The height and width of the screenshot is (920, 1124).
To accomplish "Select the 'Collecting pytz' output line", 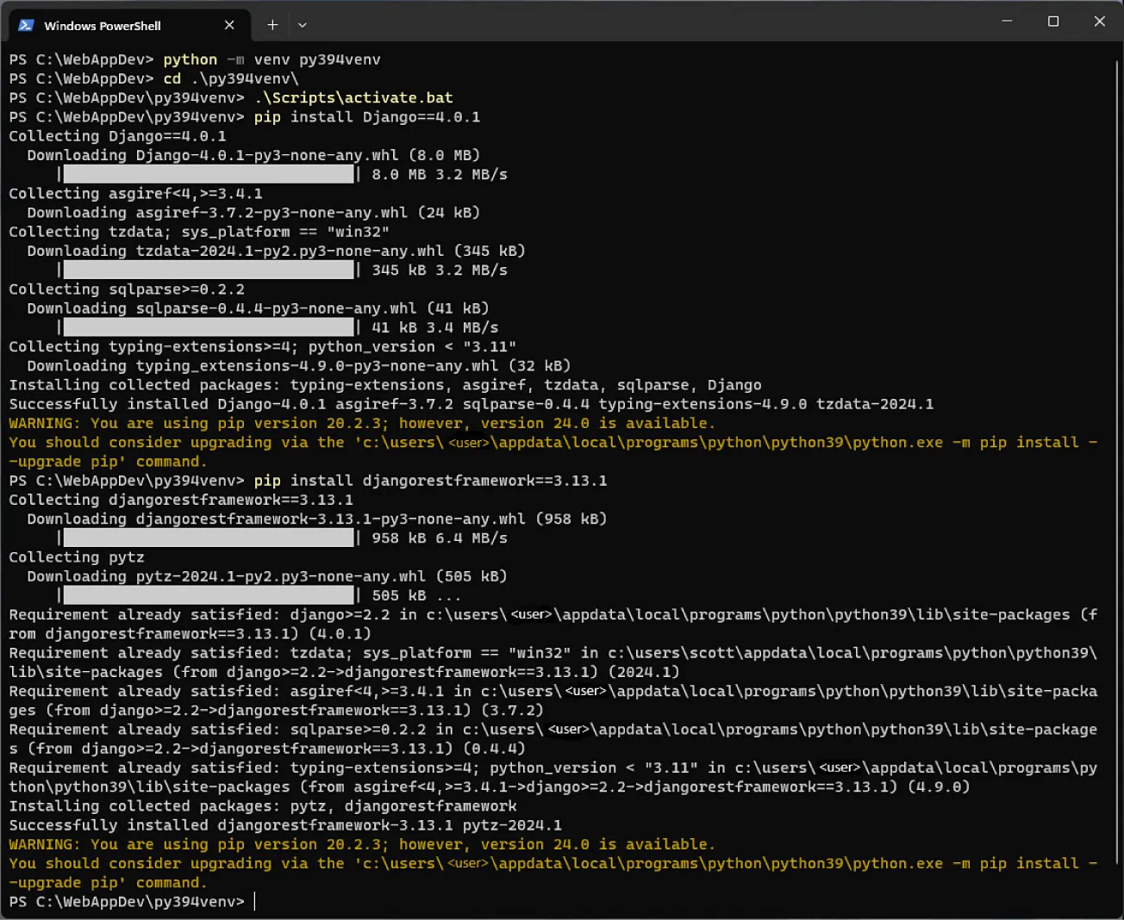I will click(x=75, y=556).
